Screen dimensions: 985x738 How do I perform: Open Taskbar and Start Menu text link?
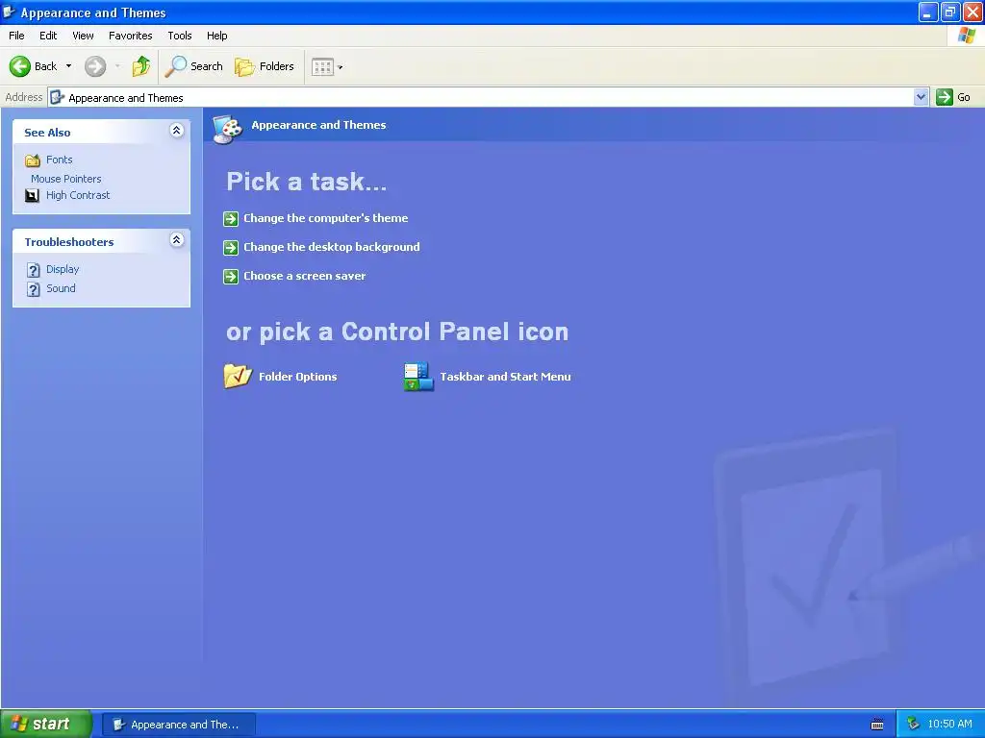click(505, 377)
